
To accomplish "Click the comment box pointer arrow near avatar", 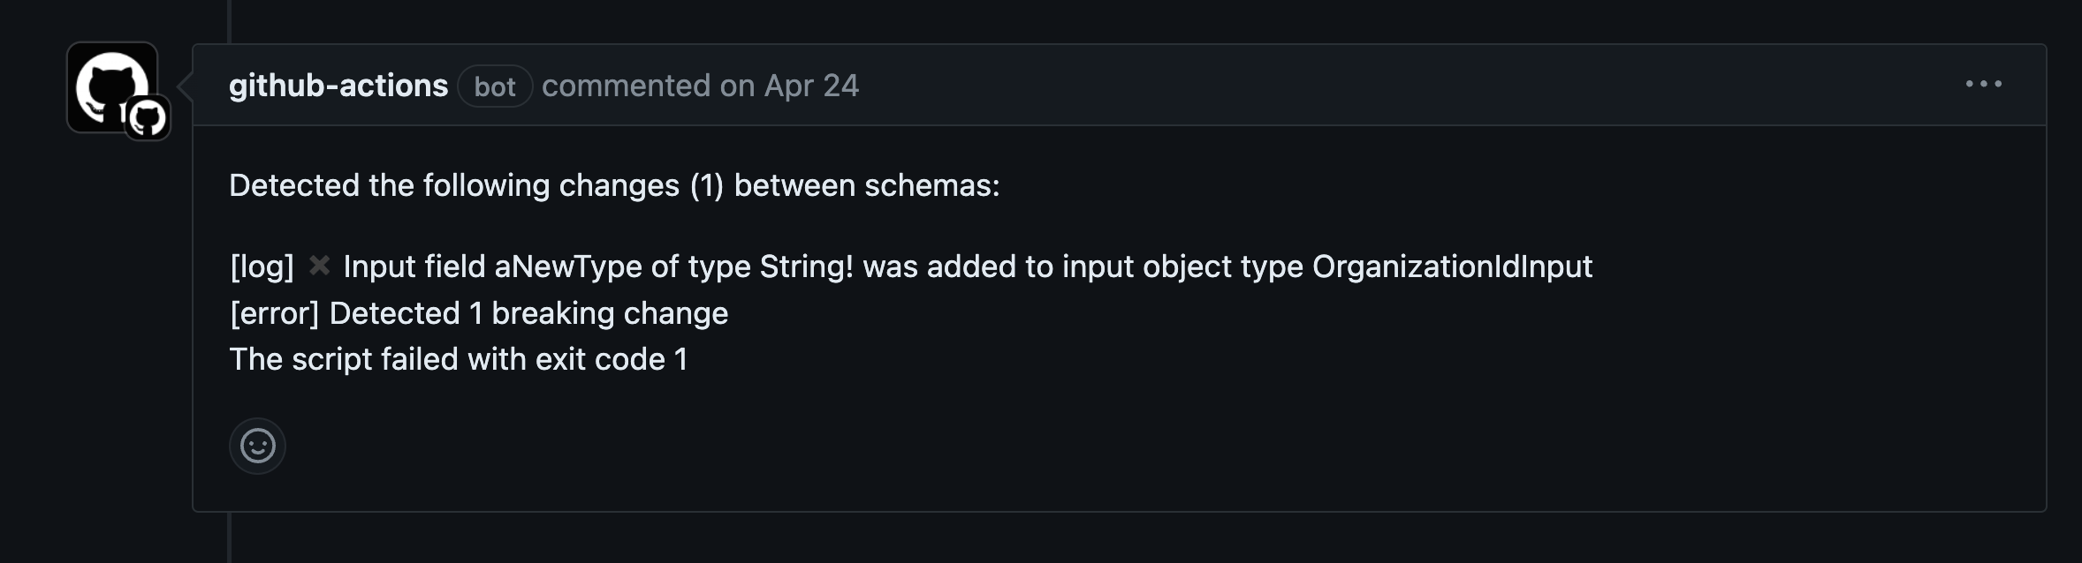I will [x=186, y=86].
